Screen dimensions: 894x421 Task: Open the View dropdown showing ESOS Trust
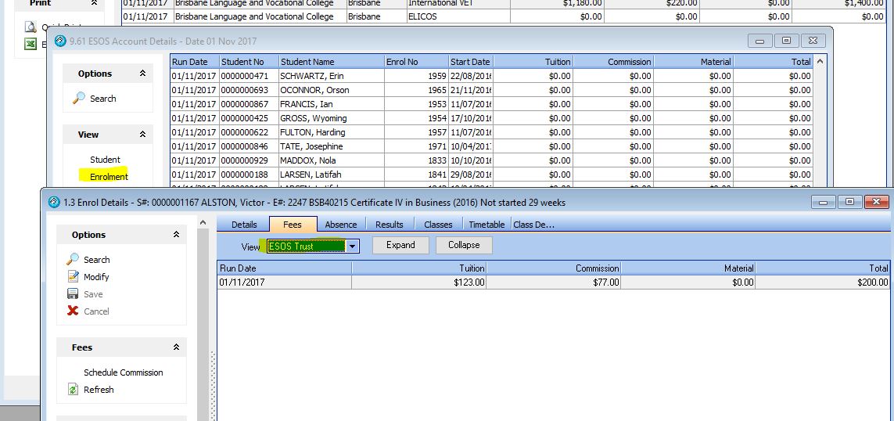click(353, 246)
